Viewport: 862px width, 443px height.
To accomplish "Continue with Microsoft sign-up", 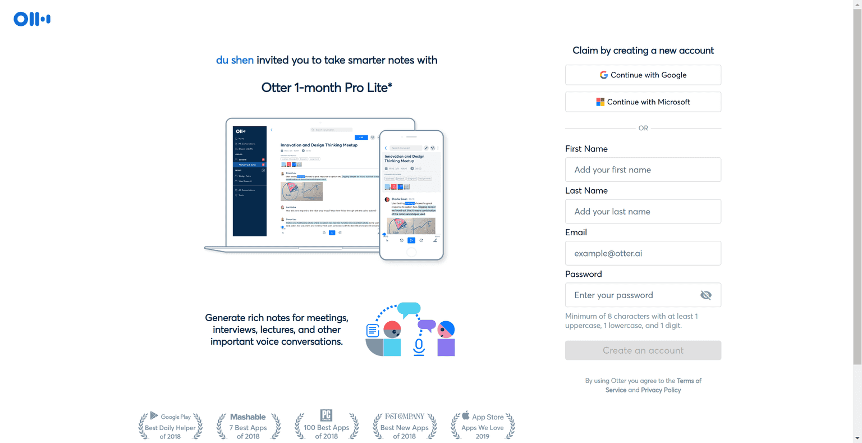I will point(643,102).
